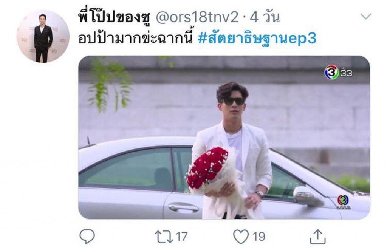The height and width of the screenshot is (249, 387).
Task: Open profile via display name พี่โป๊ปของซู
Action: click(114, 17)
